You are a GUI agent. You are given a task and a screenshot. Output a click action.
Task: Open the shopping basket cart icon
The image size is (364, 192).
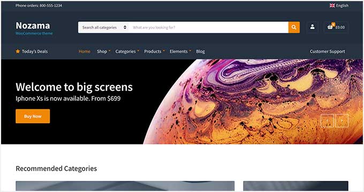(330, 27)
